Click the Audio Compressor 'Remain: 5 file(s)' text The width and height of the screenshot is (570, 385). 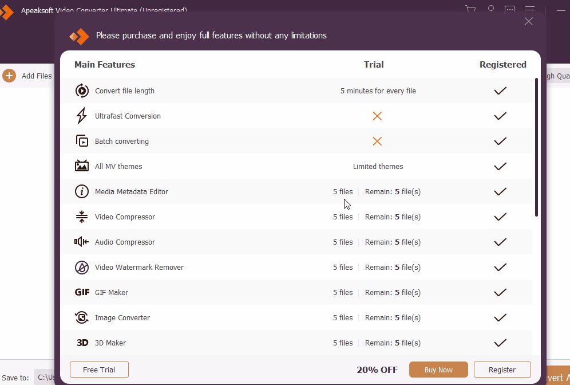coord(393,242)
